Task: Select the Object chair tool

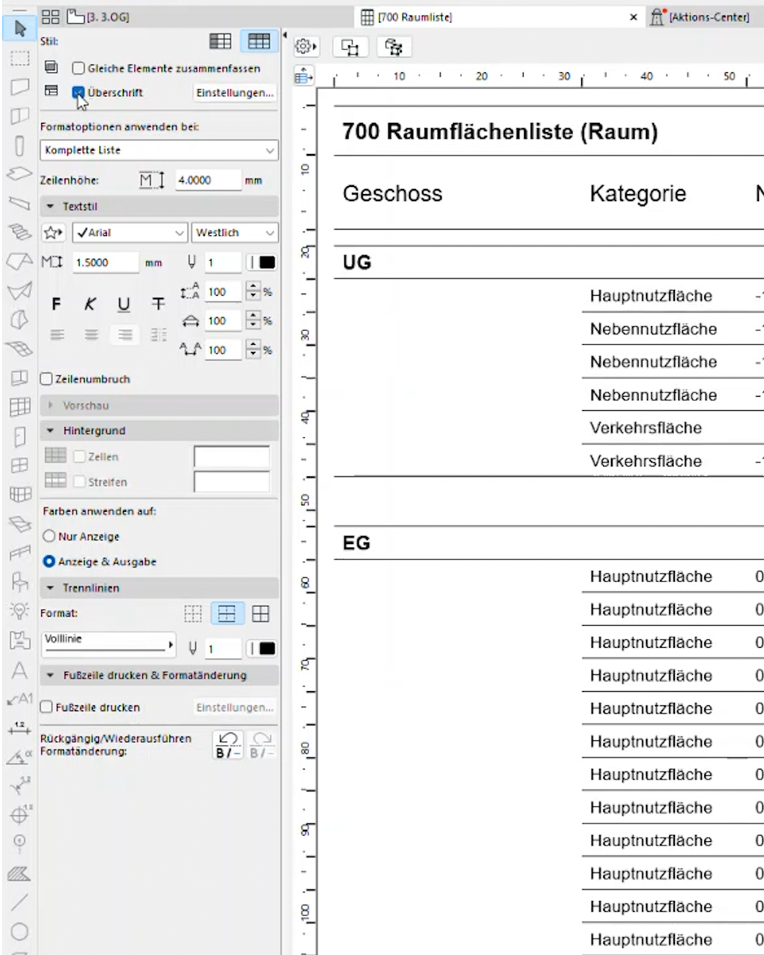Action: (x=20, y=581)
